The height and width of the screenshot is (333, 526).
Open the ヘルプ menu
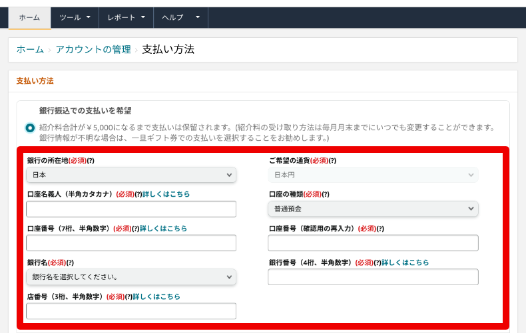[x=181, y=17]
